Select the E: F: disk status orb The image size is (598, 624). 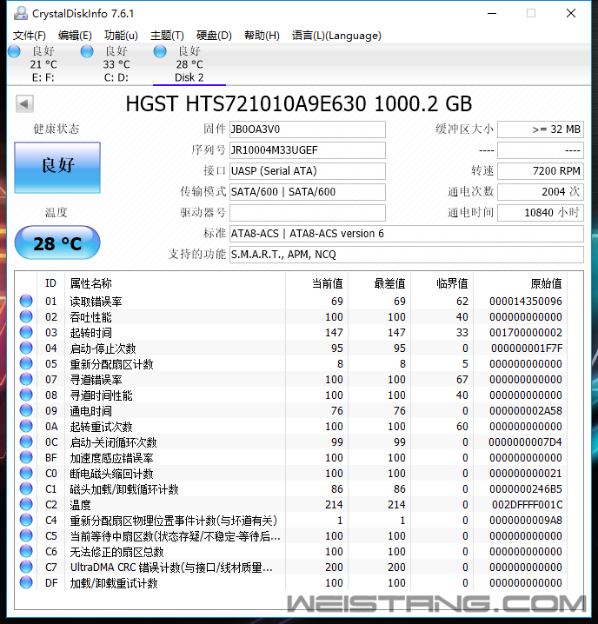(14, 51)
